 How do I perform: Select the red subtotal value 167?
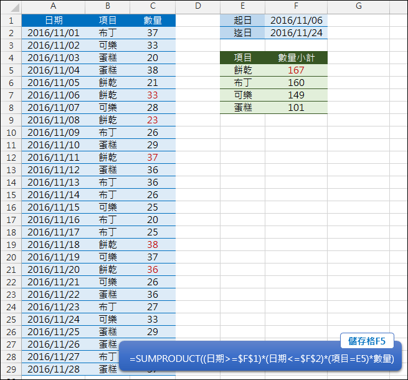(296, 70)
